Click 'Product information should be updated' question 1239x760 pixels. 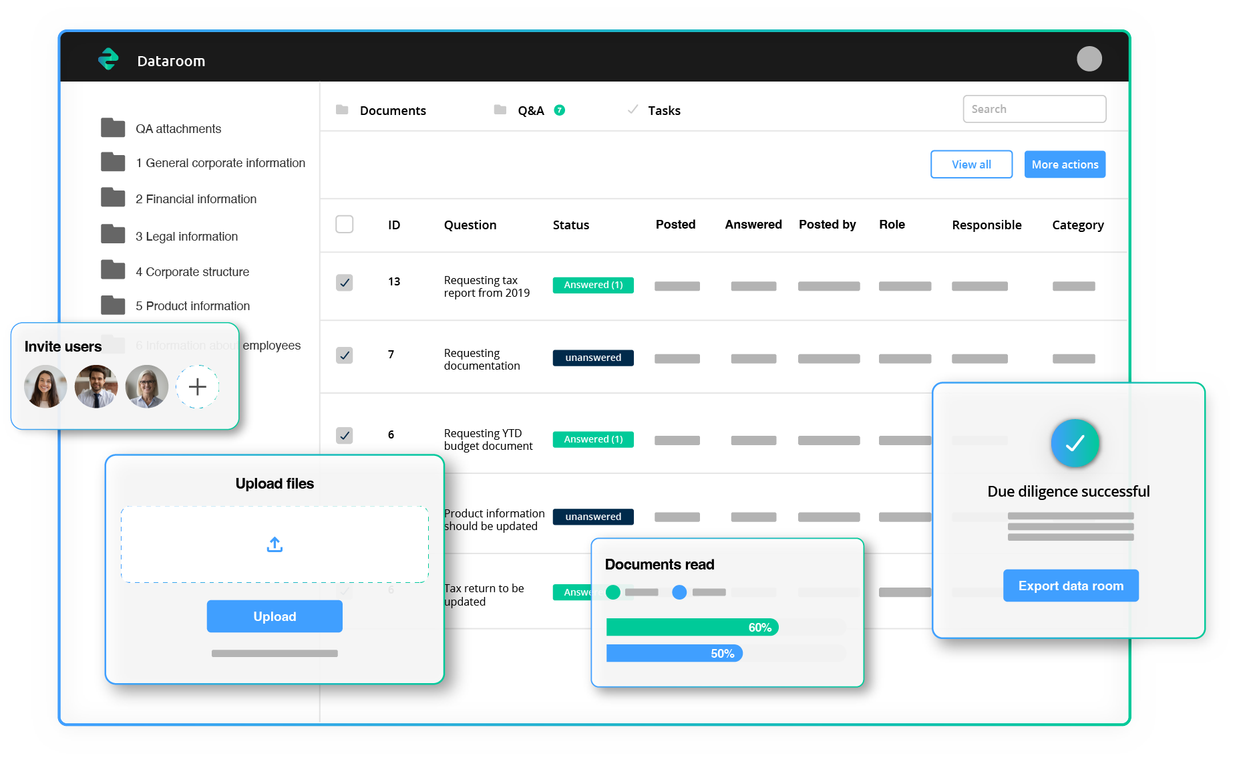494,519
